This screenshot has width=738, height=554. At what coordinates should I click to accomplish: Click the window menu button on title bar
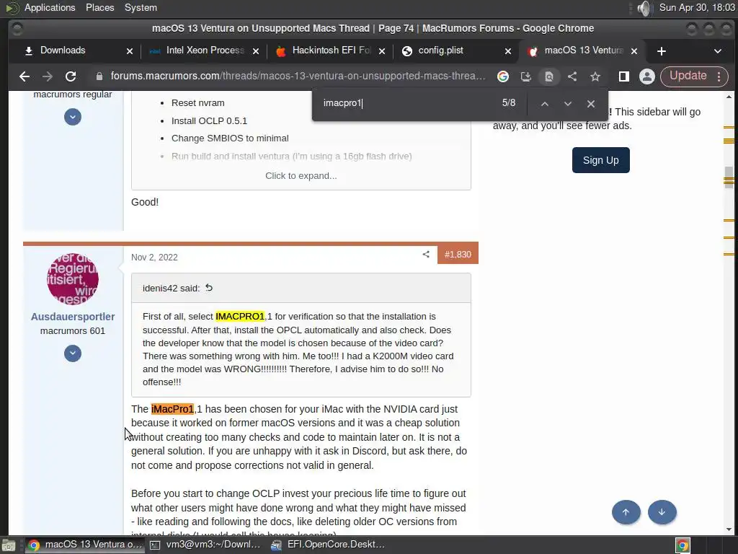pyautogui.click(x=17, y=29)
